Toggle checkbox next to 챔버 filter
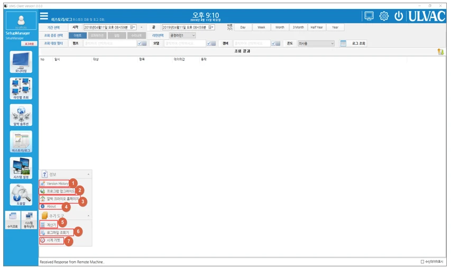This screenshot has height=269, width=451. click(x=273, y=43)
